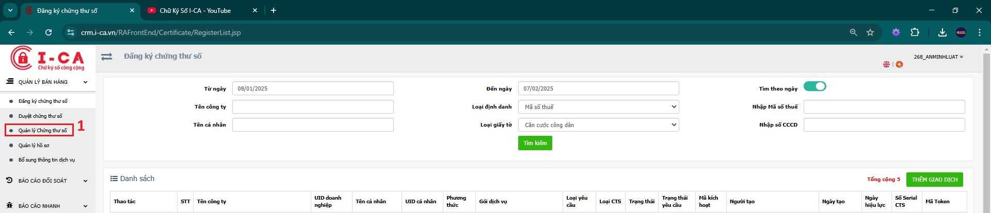This screenshot has height=213, width=991.
Task: Click the page vertical scrollbar
Action: pyautogui.click(x=987, y=129)
